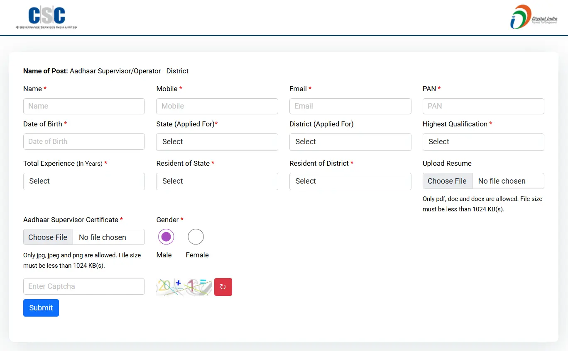The image size is (568, 351).
Task: Click the PAN text field
Action: (x=483, y=106)
